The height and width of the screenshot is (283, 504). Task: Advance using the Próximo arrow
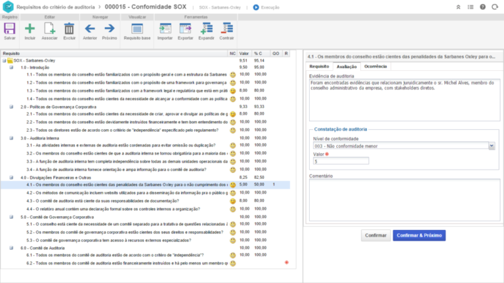(x=110, y=28)
